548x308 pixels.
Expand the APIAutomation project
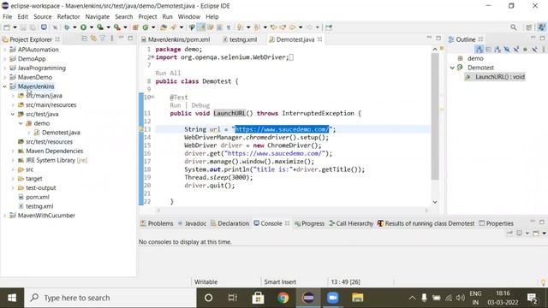click(x=4, y=50)
